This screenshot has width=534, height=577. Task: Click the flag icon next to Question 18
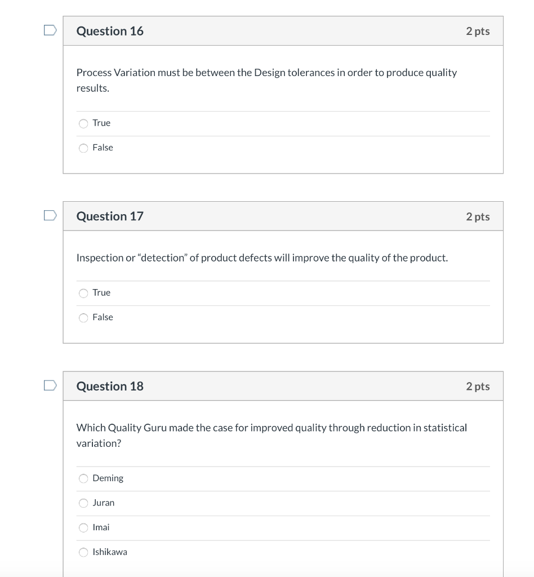coord(50,385)
